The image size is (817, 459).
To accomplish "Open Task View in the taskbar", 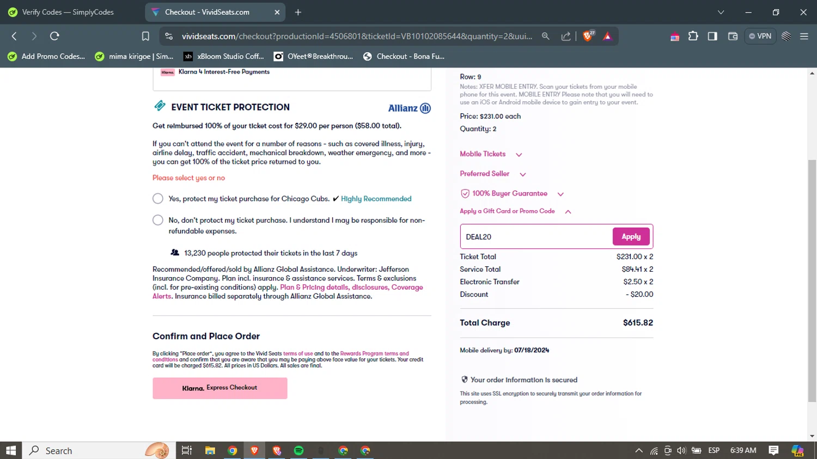I will click(x=186, y=450).
